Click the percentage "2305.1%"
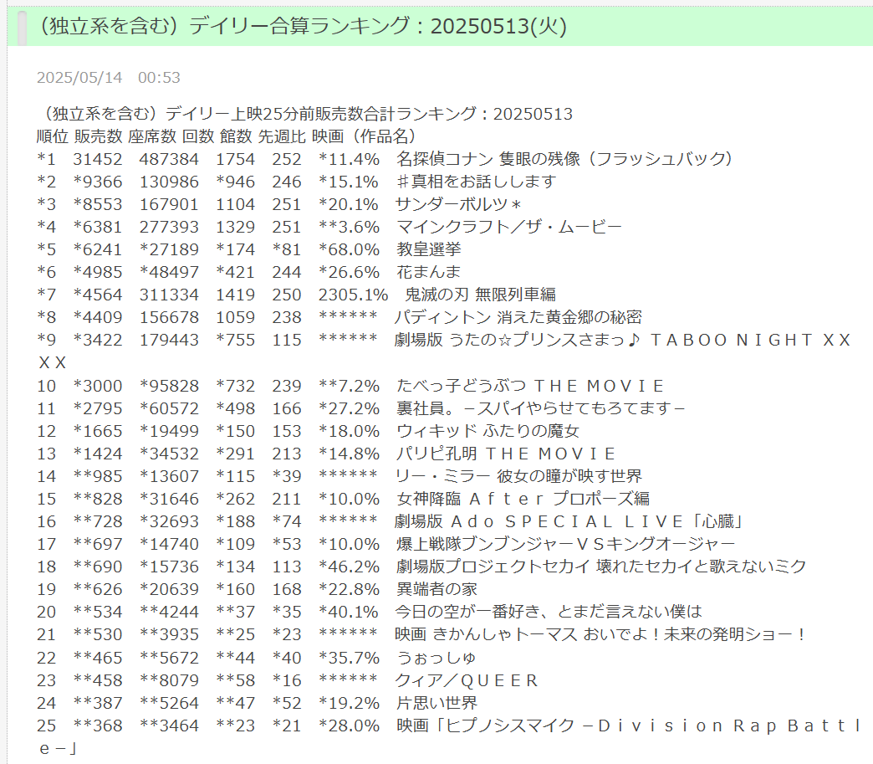The width and height of the screenshot is (873, 764). coord(353,295)
